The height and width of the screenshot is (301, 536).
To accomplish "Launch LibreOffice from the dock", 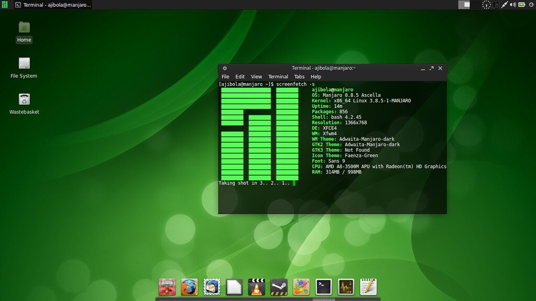I will point(234,287).
